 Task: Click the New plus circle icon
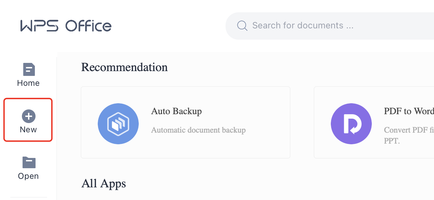(x=29, y=116)
